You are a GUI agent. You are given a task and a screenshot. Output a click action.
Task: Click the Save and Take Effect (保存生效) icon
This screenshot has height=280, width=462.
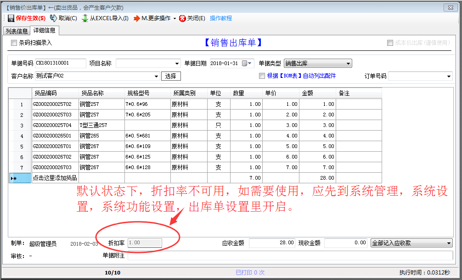tap(11, 18)
